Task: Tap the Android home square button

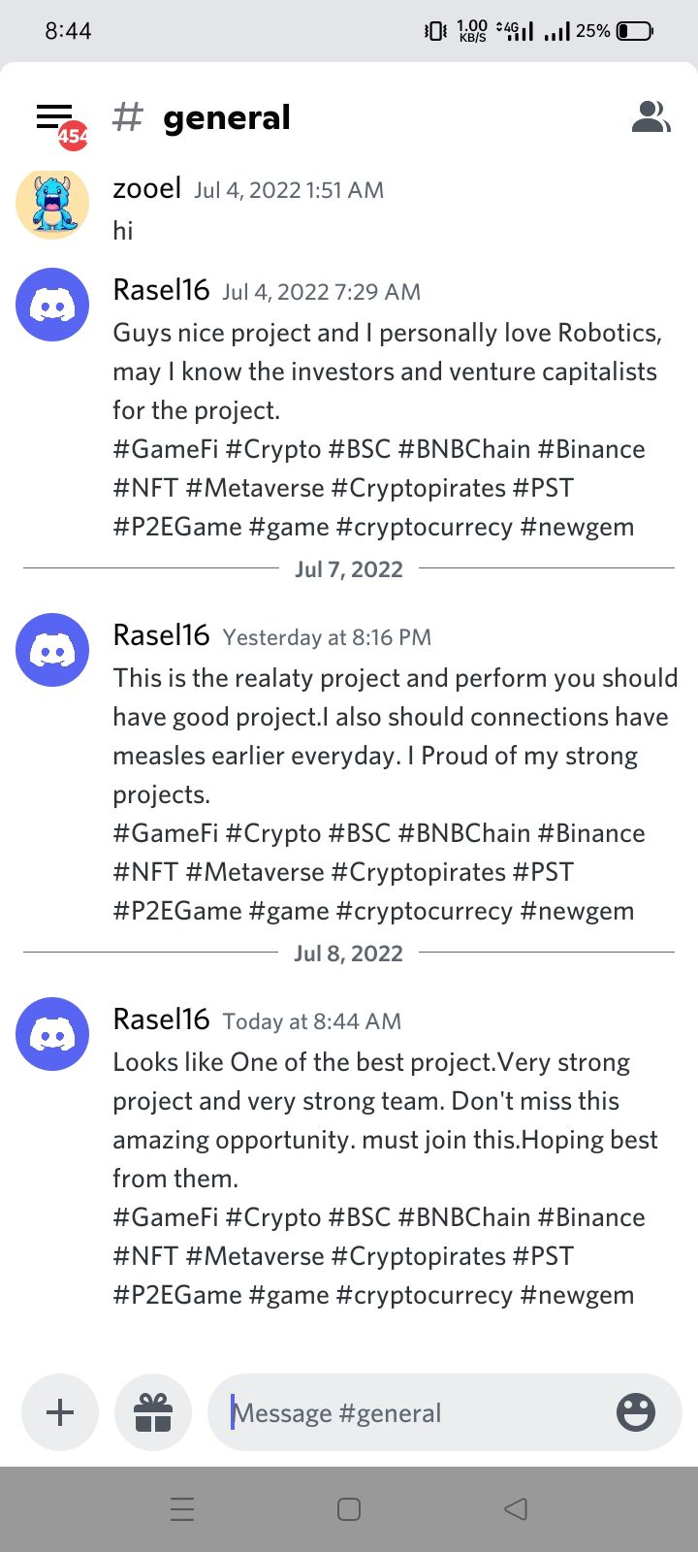Action: (349, 1509)
